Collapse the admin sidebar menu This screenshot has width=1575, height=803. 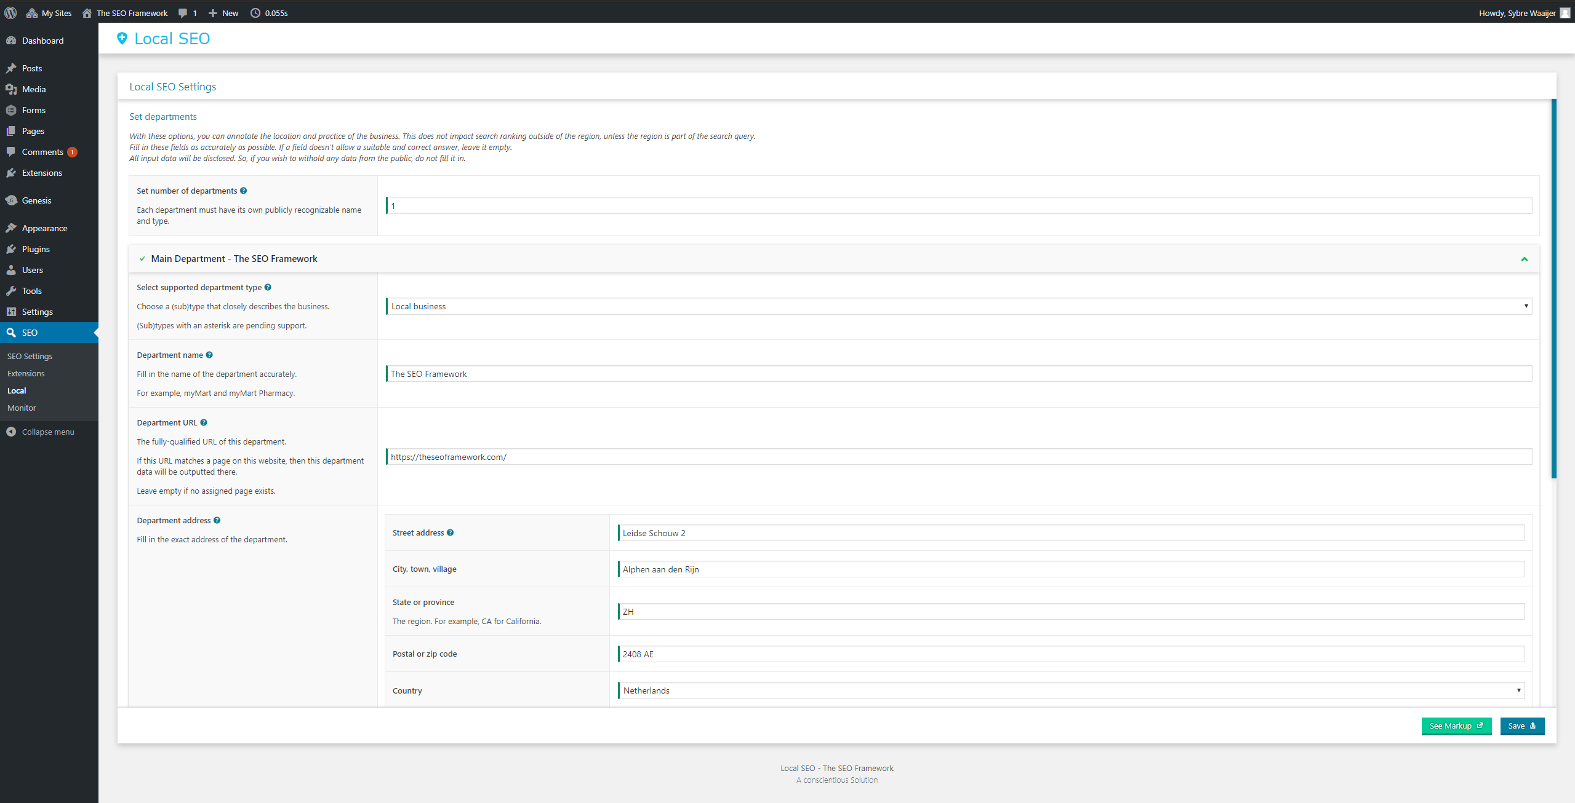tap(41, 432)
